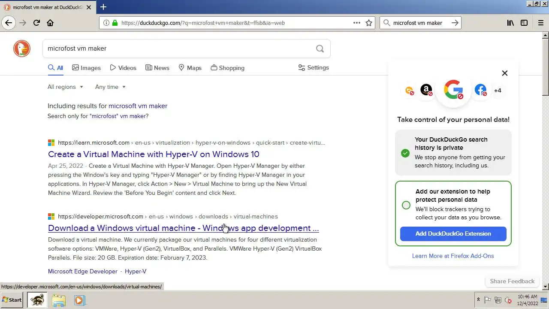
Task: Close the microfost vm maker tab
Action: point(89,7)
